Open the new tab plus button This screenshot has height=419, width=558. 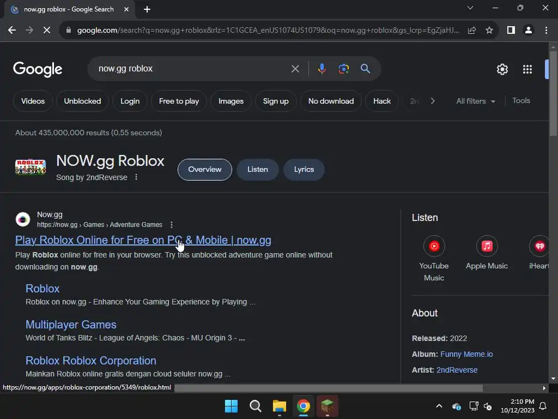tap(147, 9)
